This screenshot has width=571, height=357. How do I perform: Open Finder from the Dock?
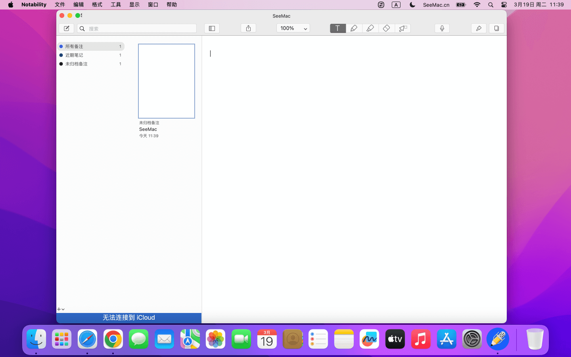click(x=36, y=339)
